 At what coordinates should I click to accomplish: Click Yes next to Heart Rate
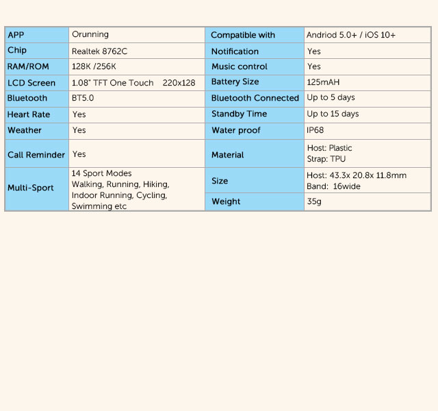(x=79, y=114)
